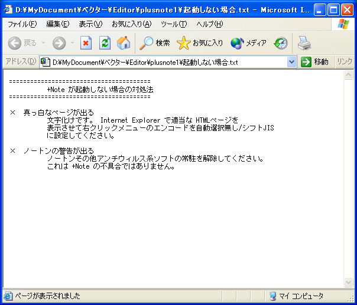
Task: Click the line '真っ白なページが出る'
Action: pos(59,112)
